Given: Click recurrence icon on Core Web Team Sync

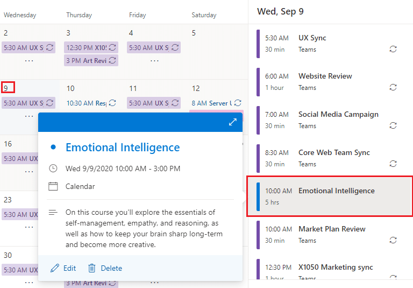Looking at the screenshot, I should tap(393, 164).
